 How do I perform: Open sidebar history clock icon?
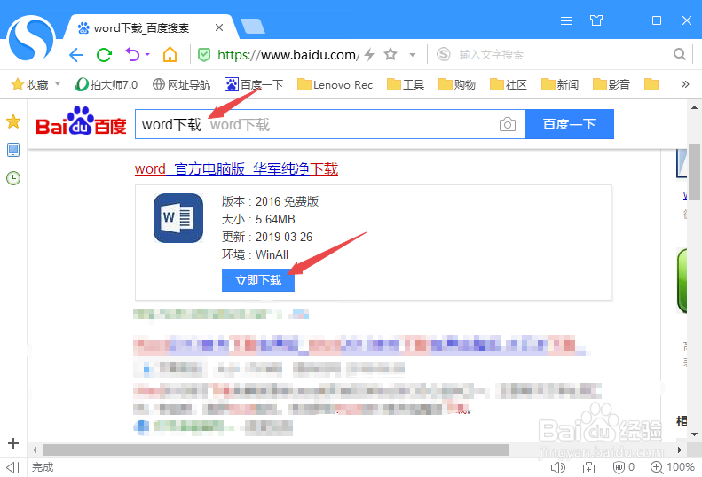click(13, 178)
